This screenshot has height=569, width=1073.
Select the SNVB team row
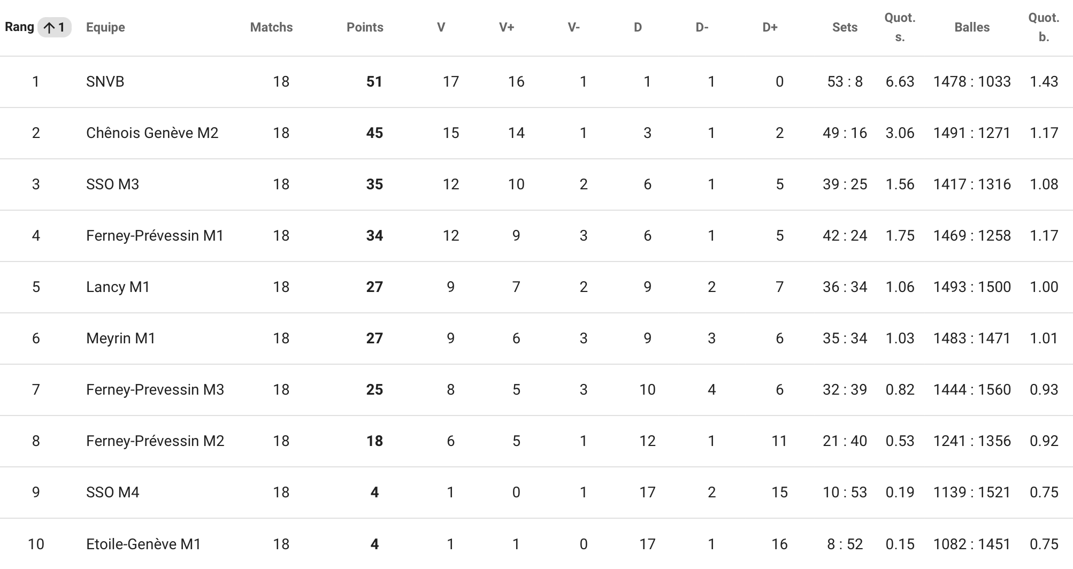[x=536, y=82]
